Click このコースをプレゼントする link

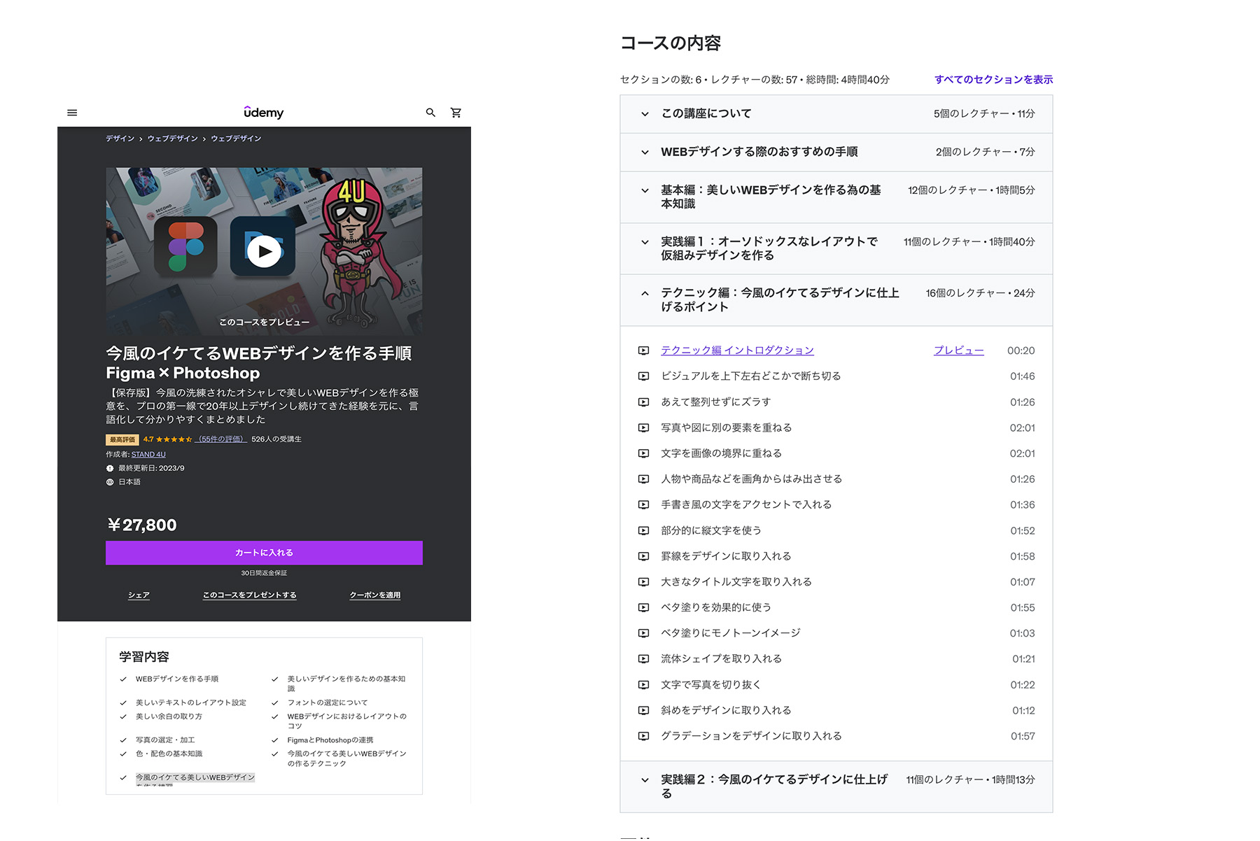point(249,595)
